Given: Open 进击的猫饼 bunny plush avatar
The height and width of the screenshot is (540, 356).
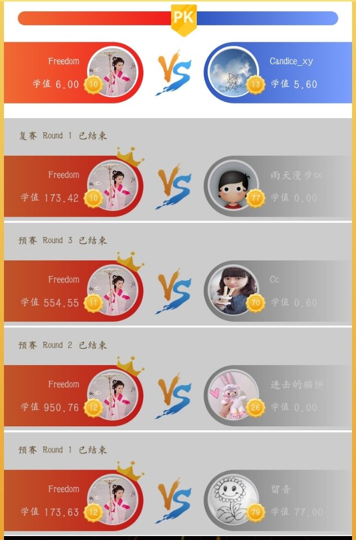Looking at the screenshot, I should (x=233, y=395).
